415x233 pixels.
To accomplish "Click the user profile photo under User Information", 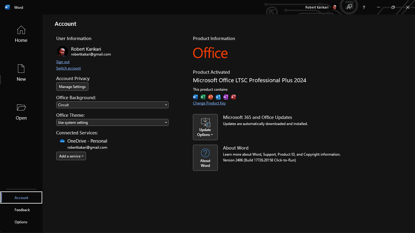I will coord(63,52).
